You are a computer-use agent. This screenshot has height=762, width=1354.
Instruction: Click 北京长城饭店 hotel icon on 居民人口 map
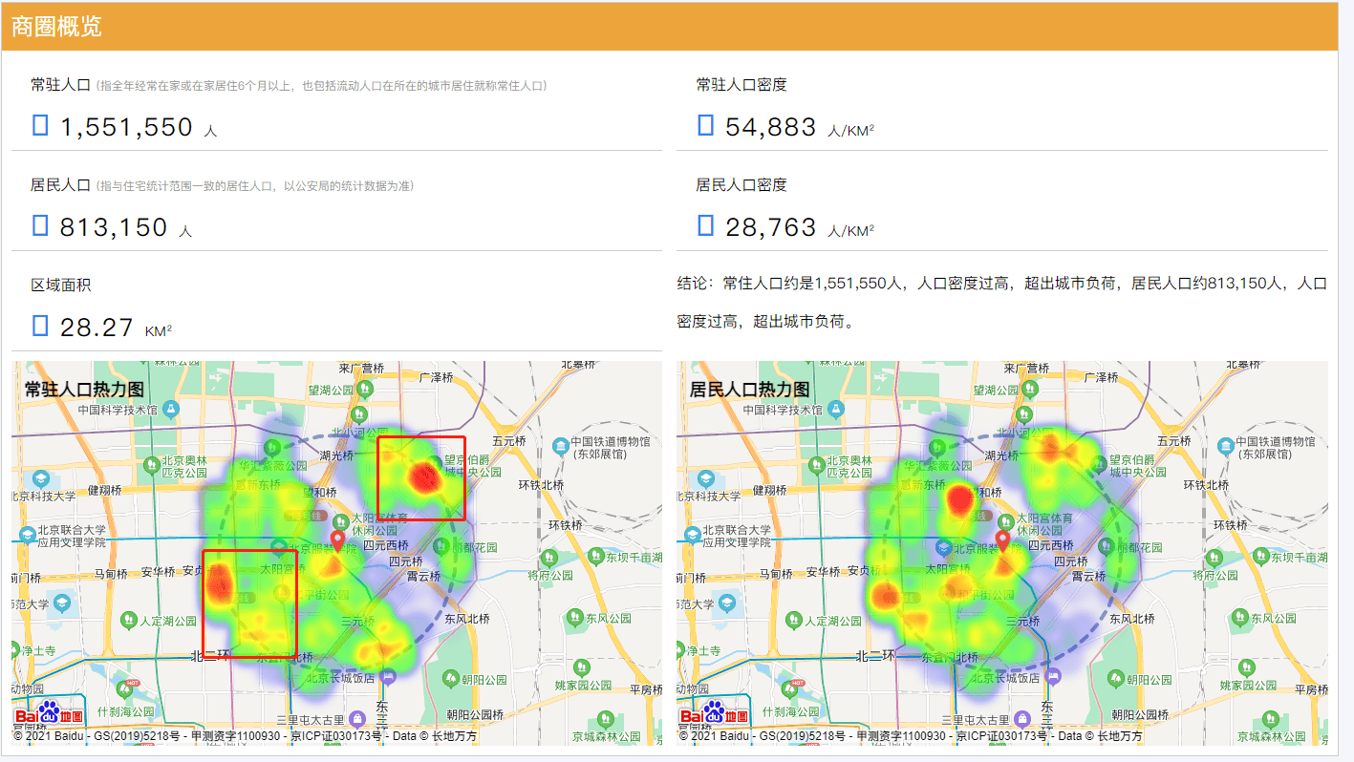pos(1051,676)
